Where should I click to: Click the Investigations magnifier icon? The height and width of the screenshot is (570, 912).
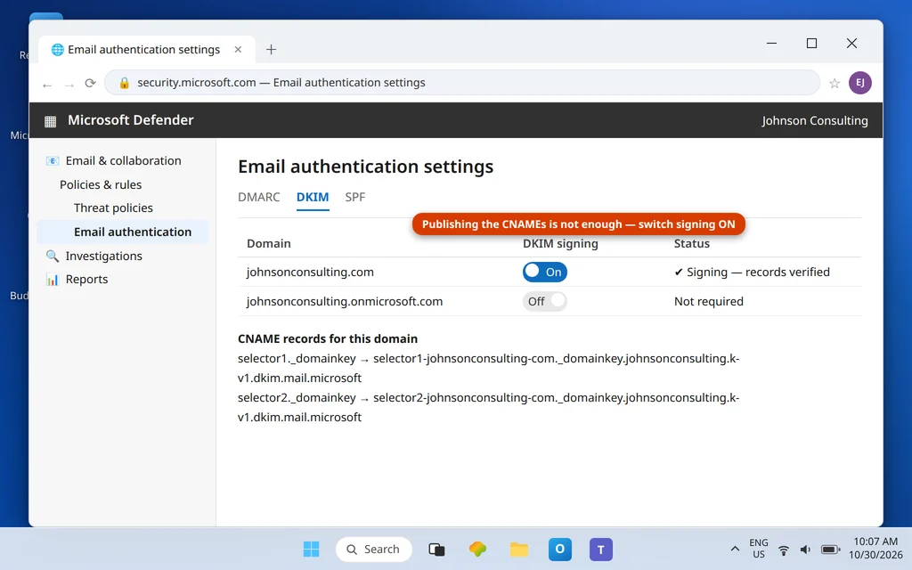click(53, 256)
